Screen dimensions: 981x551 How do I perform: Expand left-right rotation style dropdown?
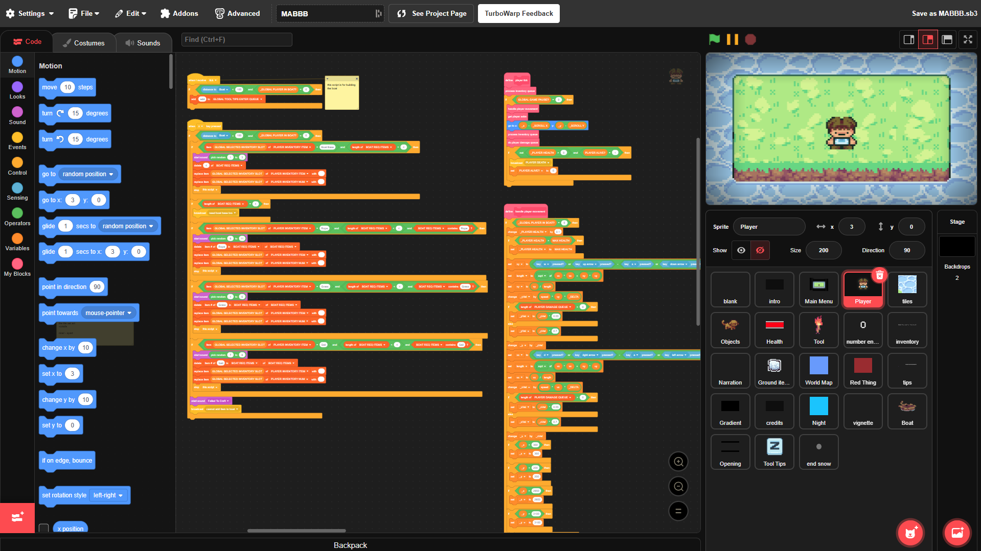[108, 495]
